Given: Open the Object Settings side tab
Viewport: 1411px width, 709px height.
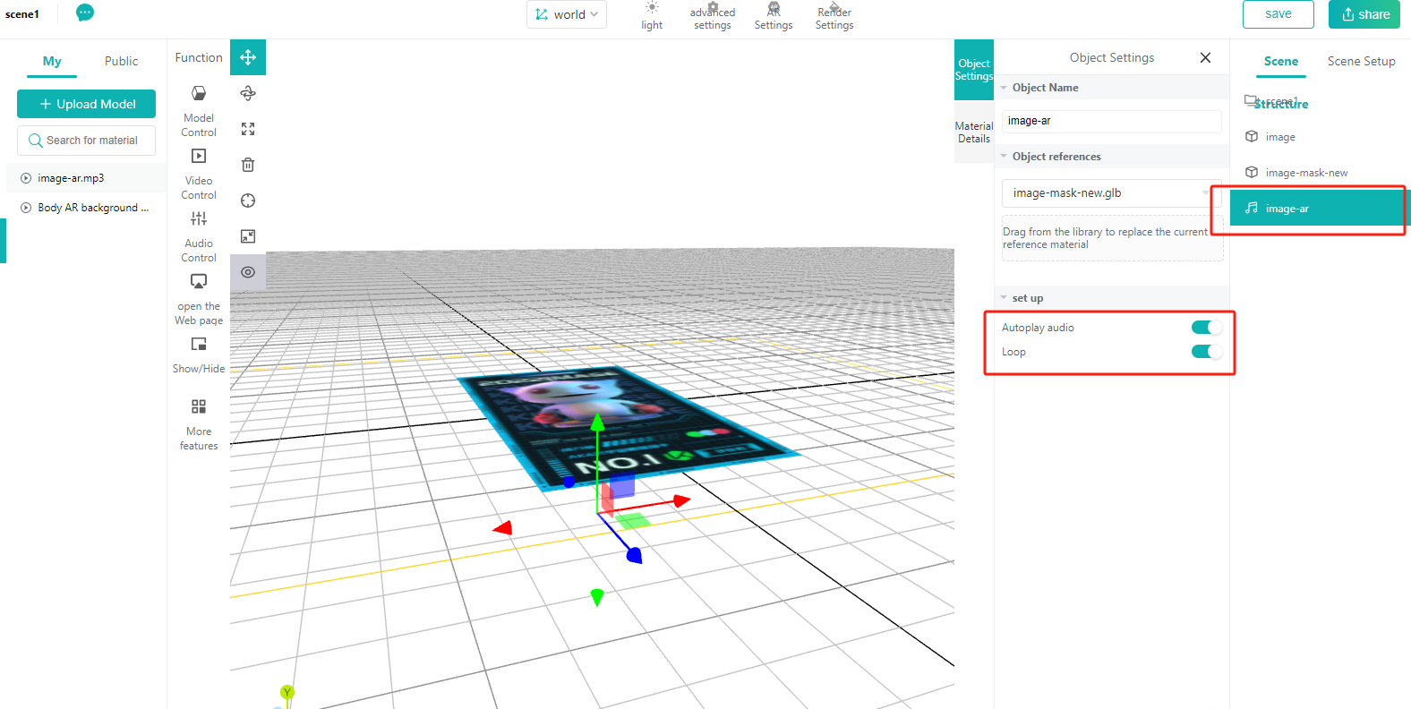Looking at the screenshot, I should 974,70.
